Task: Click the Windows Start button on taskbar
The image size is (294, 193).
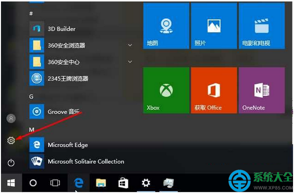Action: tap(11, 183)
